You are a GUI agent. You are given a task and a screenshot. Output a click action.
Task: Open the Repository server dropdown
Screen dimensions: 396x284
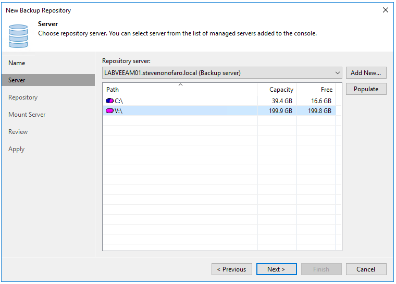tap(338, 73)
